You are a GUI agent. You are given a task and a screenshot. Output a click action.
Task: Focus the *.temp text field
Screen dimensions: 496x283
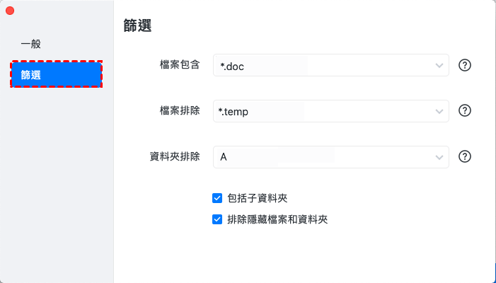[318, 112]
